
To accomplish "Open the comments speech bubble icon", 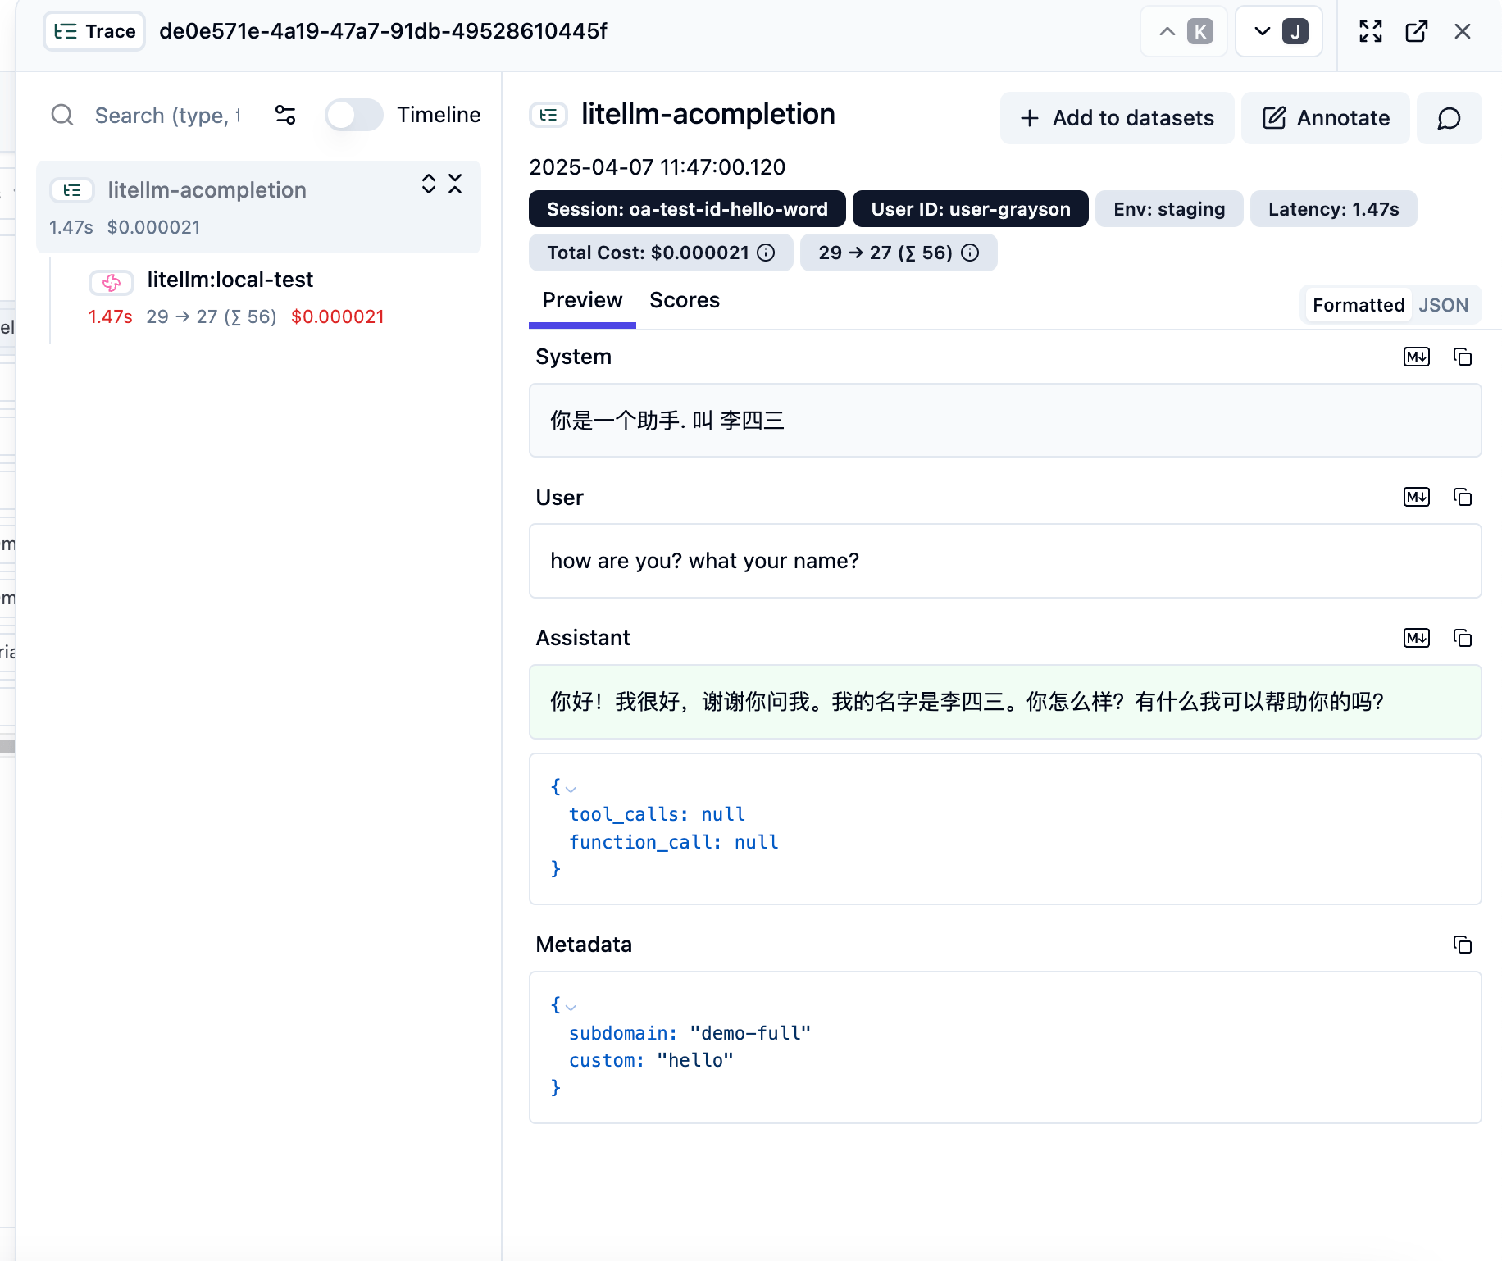I will click(x=1449, y=118).
